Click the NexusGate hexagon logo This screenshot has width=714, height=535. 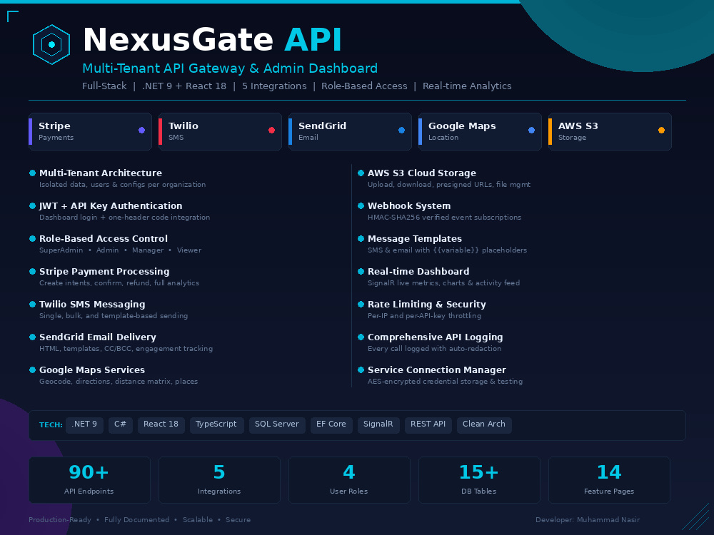point(51,44)
